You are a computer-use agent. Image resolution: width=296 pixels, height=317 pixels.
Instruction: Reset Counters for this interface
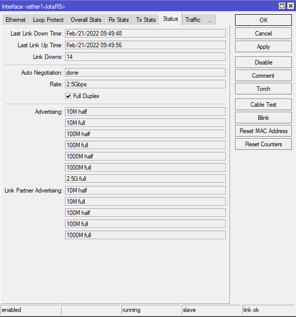pos(264,144)
